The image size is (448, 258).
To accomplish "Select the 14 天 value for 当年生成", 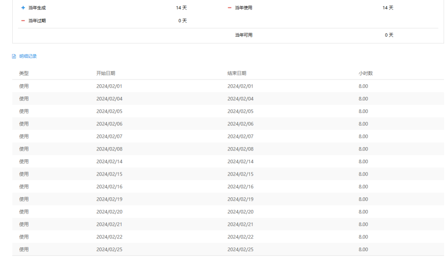I will [182, 8].
